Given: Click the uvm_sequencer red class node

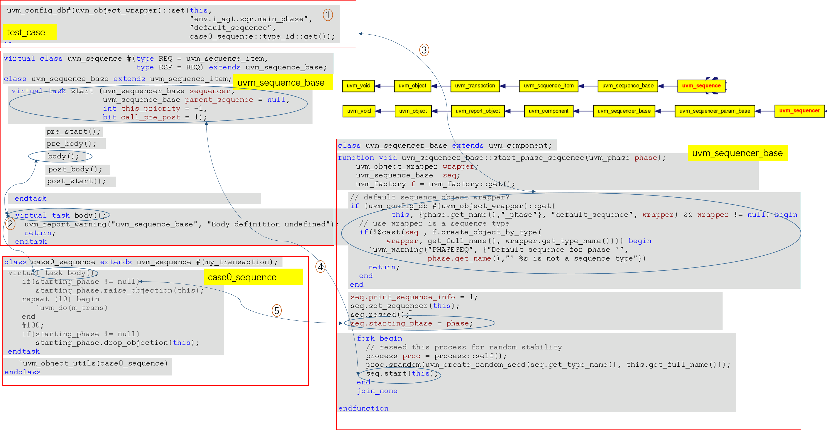Looking at the screenshot, I should pos(799,111).
